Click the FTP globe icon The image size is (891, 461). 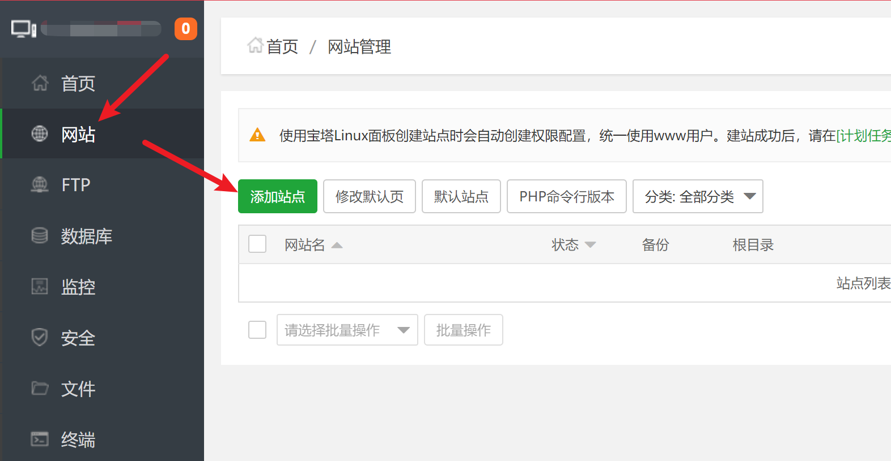tap(40, 184)
